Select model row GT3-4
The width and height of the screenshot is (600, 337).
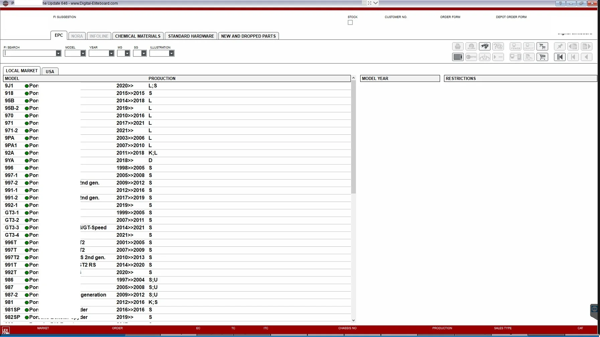(177, 235)
